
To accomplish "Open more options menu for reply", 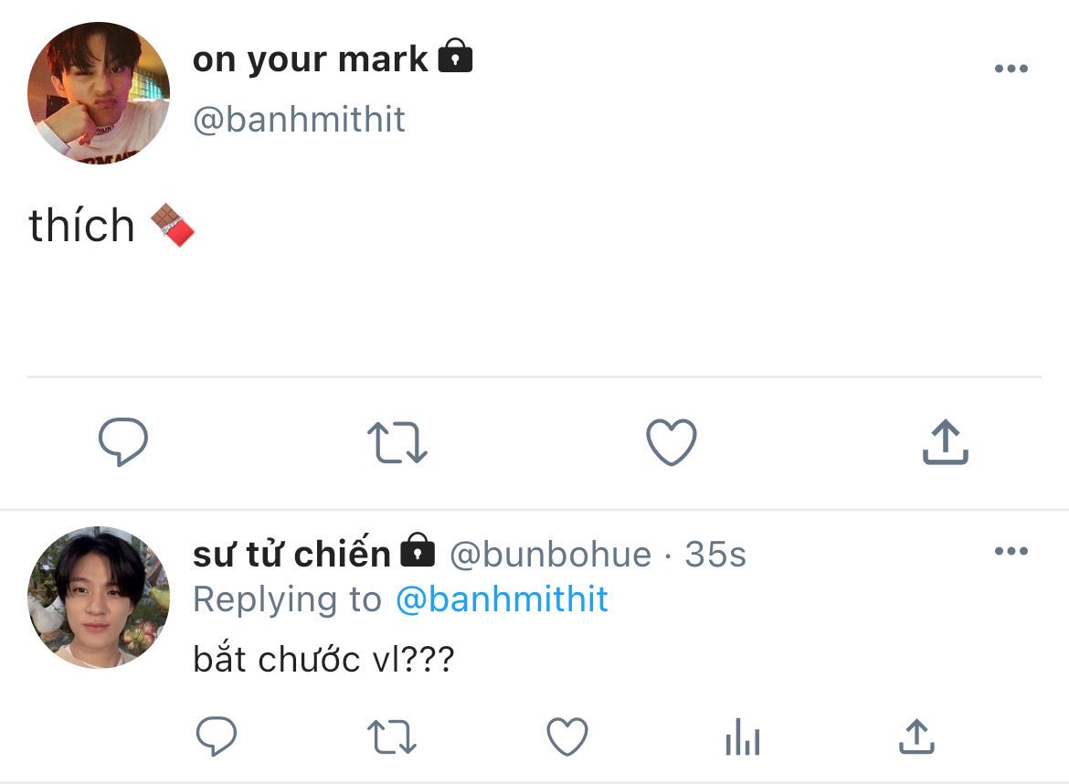I will 1011,551.
